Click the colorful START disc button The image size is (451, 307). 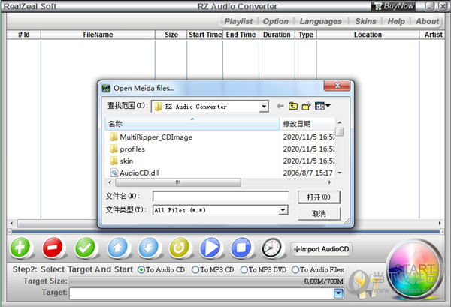[x=413, y=269]
